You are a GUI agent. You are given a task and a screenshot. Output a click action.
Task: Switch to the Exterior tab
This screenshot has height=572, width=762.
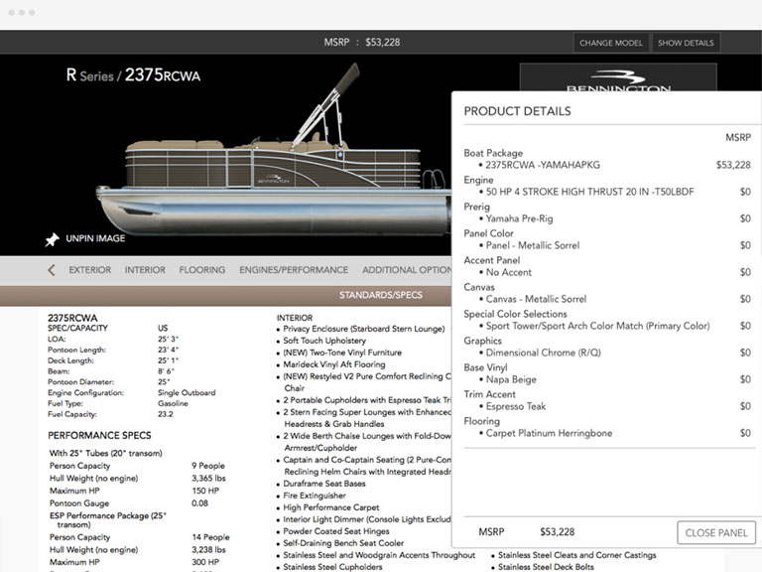tap(89, 270)
